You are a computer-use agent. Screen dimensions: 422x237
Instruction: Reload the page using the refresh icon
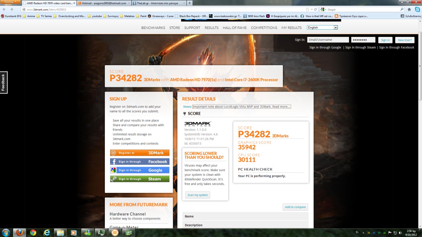(316, 10)
